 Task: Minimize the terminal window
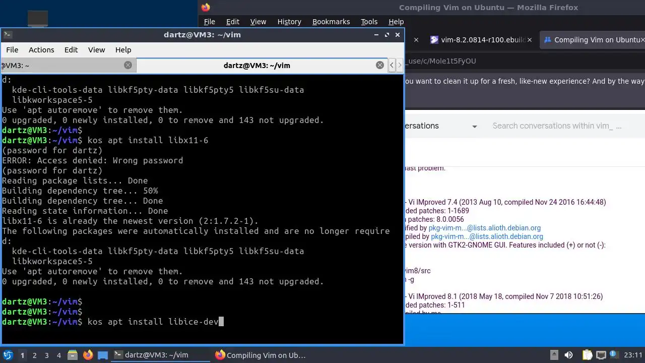tap(376, 35)
